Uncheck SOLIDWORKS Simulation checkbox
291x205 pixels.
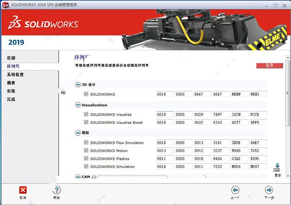coord(86,166)
